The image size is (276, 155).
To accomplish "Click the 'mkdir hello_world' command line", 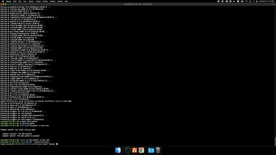I will 19,121.
